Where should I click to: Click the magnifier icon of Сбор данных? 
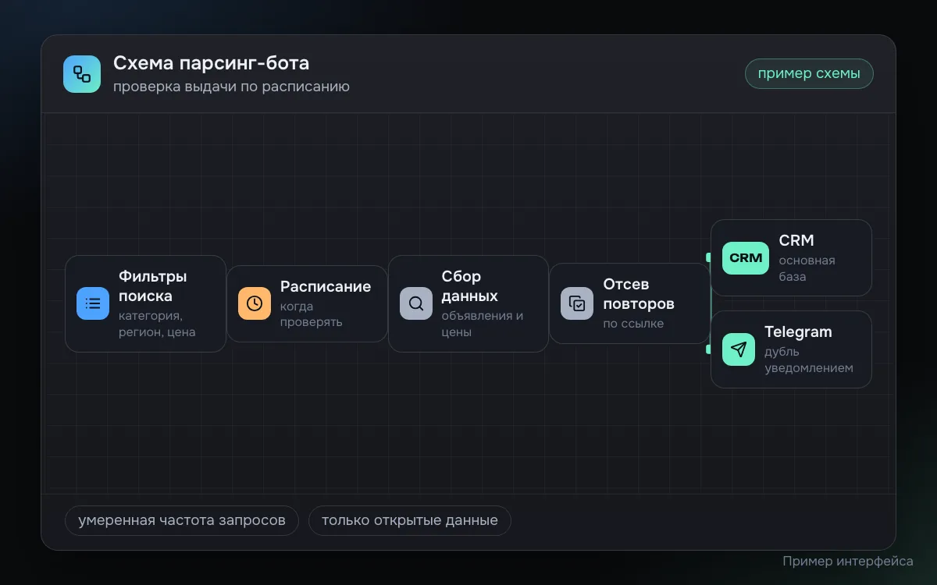coord(416,303)
